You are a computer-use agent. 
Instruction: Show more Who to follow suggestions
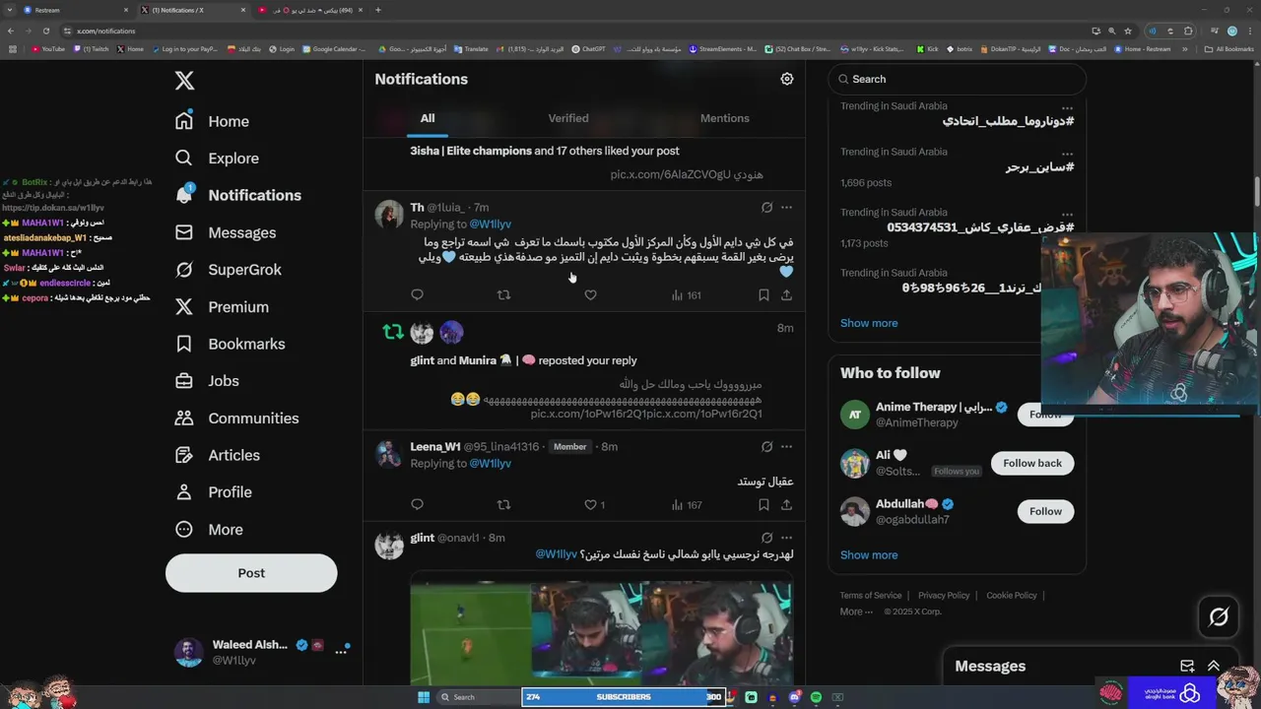click(x=869, y=555)
